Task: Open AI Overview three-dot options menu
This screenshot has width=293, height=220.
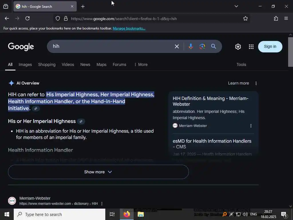Action: (256, 83)
